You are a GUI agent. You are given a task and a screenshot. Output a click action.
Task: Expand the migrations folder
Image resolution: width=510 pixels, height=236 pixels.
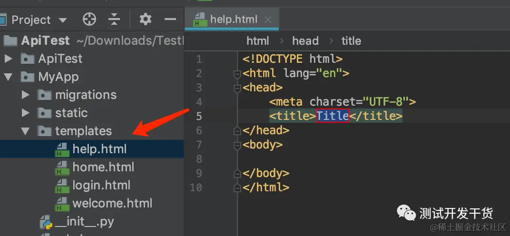click(x=25, y=95)
